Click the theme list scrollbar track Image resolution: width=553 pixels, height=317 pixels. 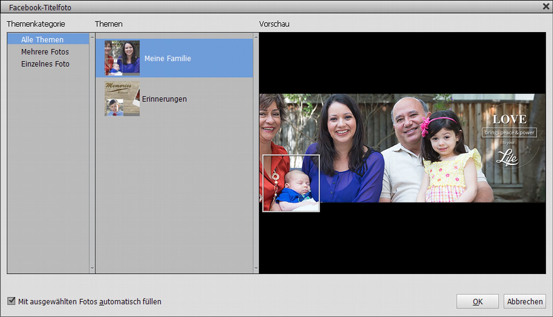point(256,153)
